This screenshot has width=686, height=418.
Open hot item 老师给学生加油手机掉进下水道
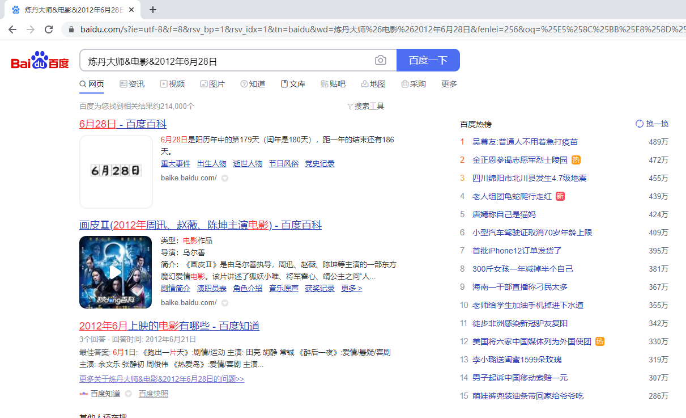[x=528, y=305]
